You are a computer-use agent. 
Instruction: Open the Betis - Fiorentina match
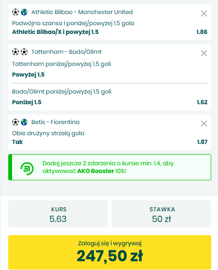coord(55,122)
